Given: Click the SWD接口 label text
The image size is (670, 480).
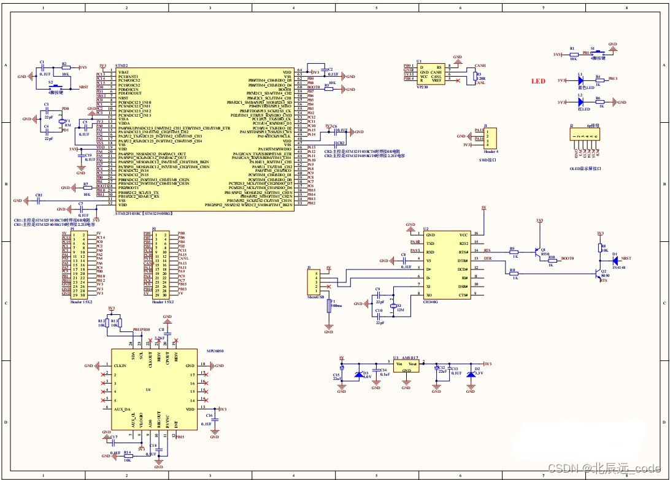Looking at the screenshot, I should (488, 160).
